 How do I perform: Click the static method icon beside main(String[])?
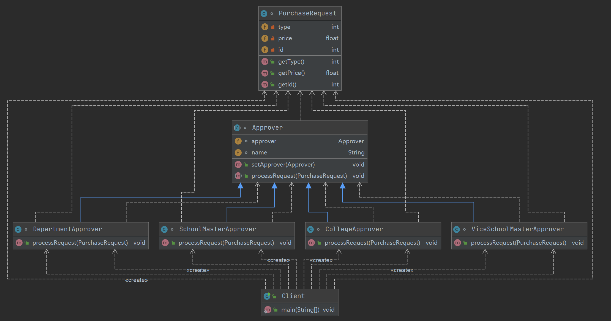coord(268,310)
